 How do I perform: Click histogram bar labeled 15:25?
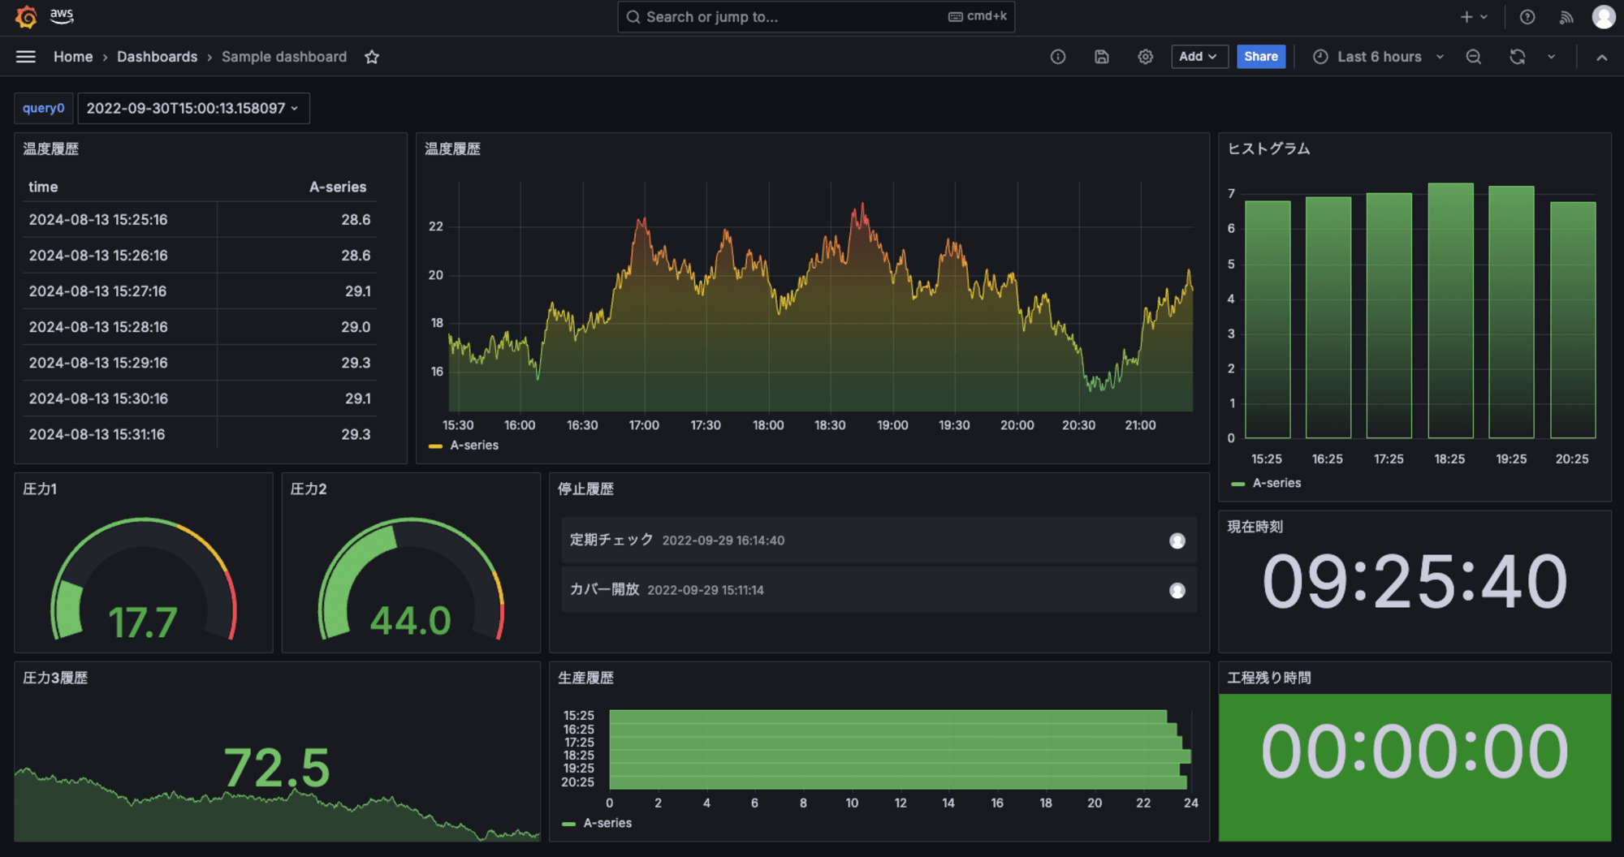[1268, 319]
